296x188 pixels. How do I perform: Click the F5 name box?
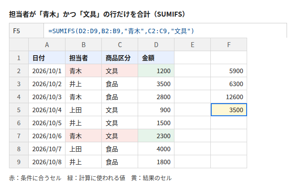click(26, 31)
